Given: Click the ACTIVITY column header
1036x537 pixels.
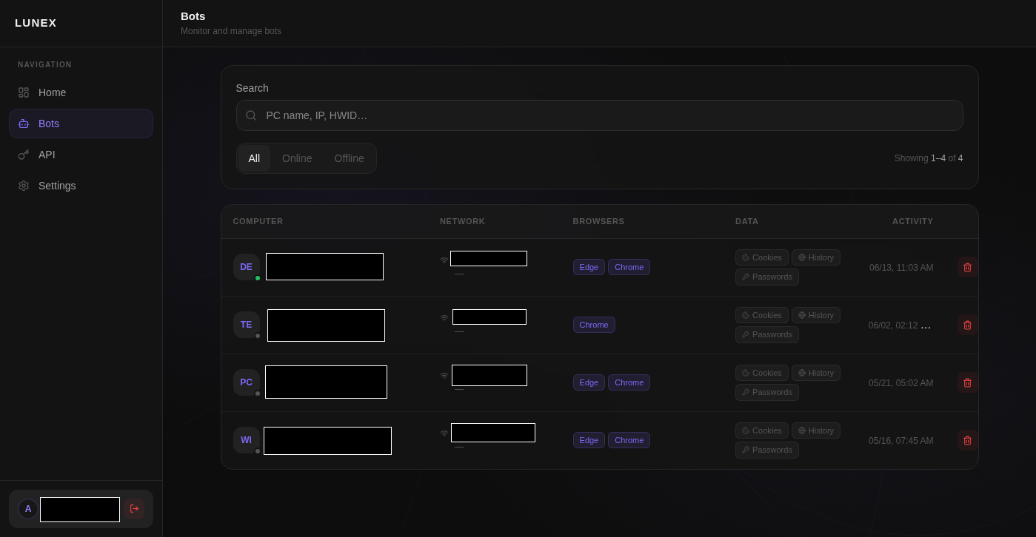Looking at the screenshot, I should [913, 221].
